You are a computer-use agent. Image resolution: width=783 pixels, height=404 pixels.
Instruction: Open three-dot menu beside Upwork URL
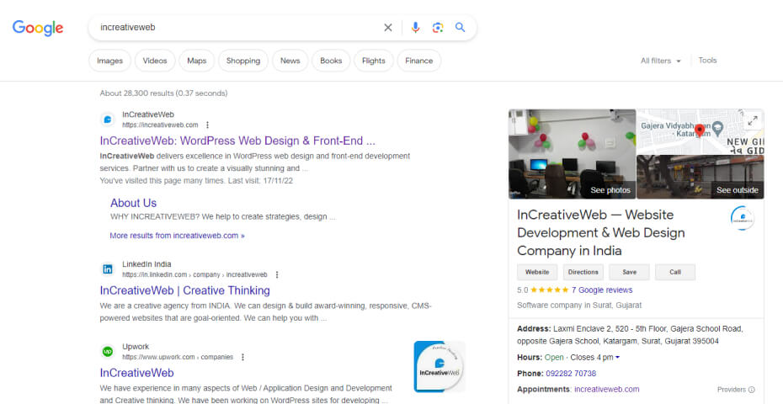pyautogui.click(x=242, y=357)
